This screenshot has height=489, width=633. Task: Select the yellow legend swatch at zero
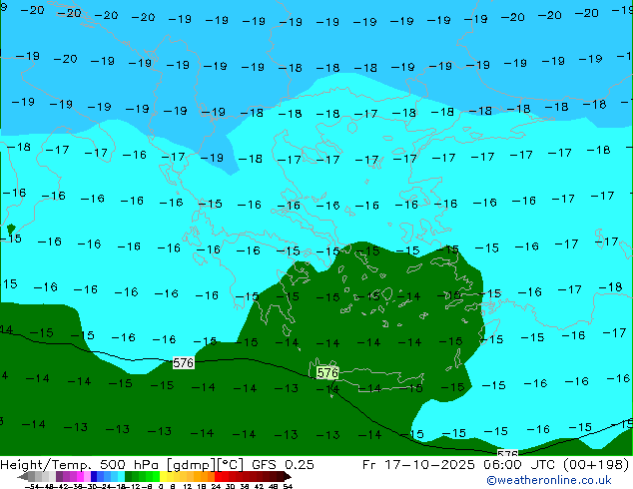coord(163,476)
